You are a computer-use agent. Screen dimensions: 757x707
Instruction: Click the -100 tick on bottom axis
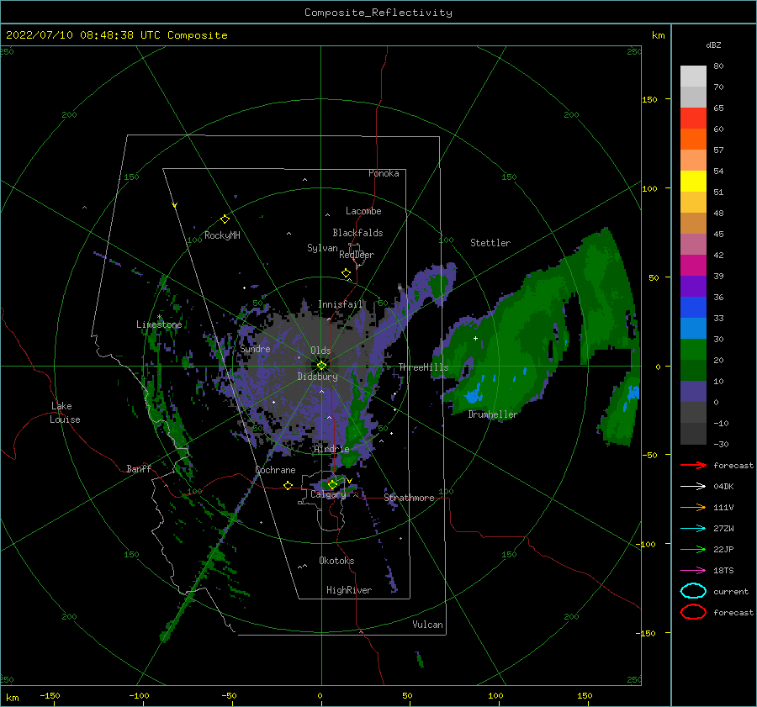tap(139, 695)
